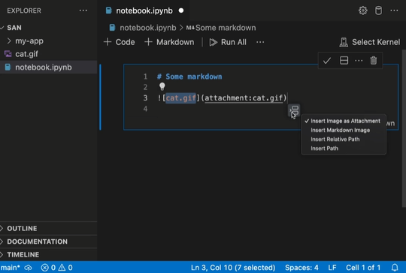The width and height of the screenshot is (406, 273).
Task: Click the checkmark to stop editing cell
Action: pos(327,61)
